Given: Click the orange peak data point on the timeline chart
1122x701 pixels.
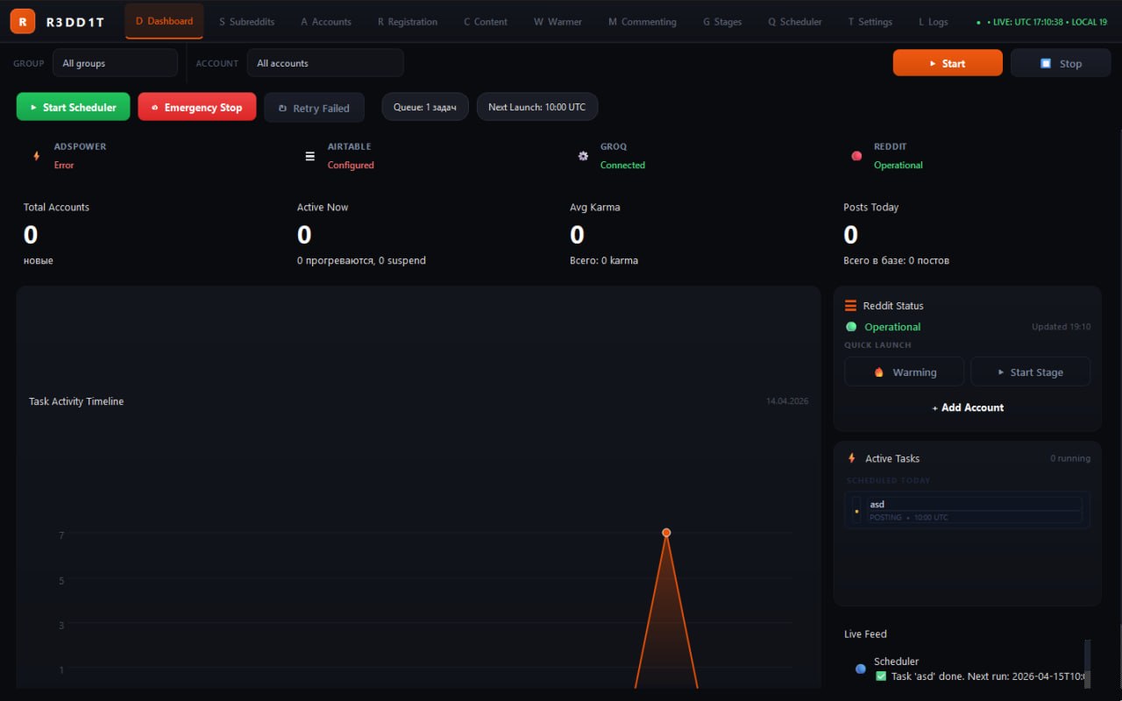Looking at the screenshot, I should [666, 533].
